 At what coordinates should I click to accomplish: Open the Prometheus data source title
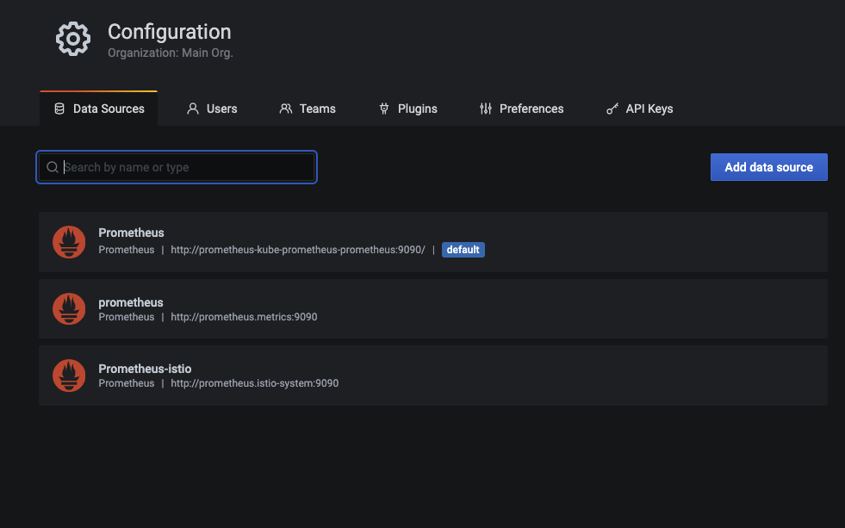131,233
